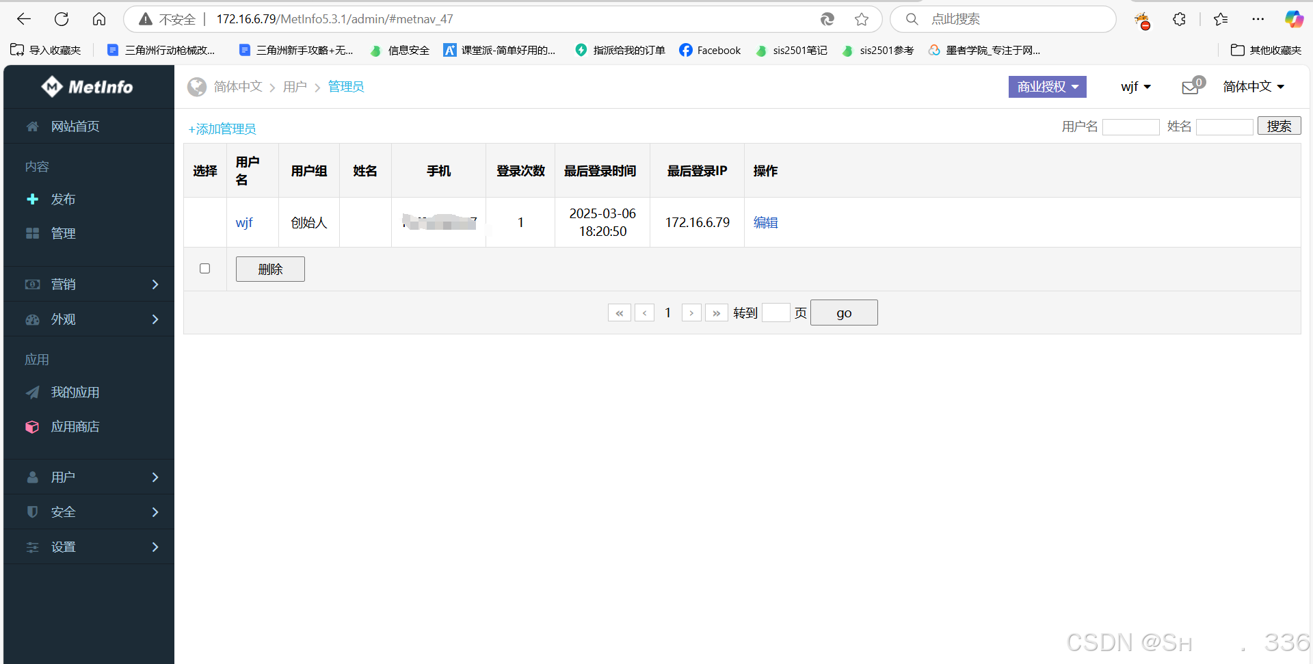The width and height of the screenshot is (1313, 664).
Task: Click the 搜索 button
Action: (1279, 126)
